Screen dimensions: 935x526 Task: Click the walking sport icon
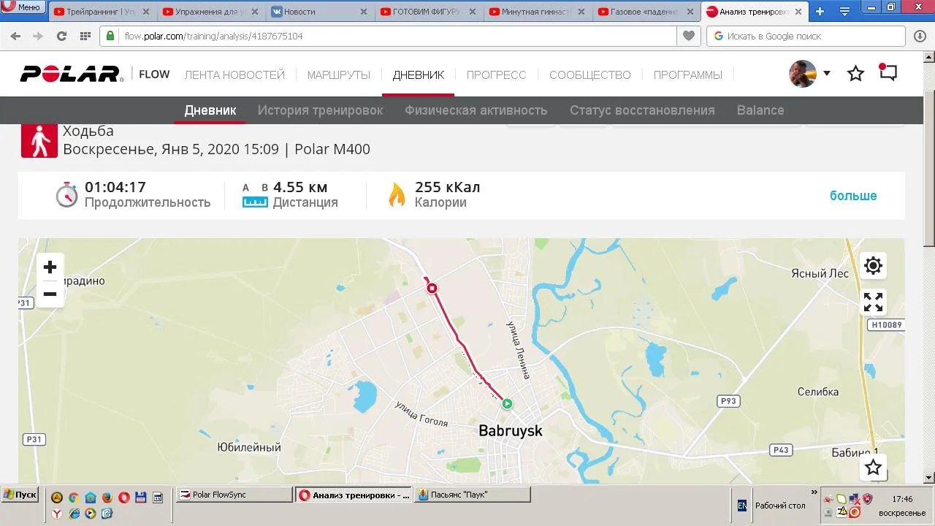click(39, 140)
